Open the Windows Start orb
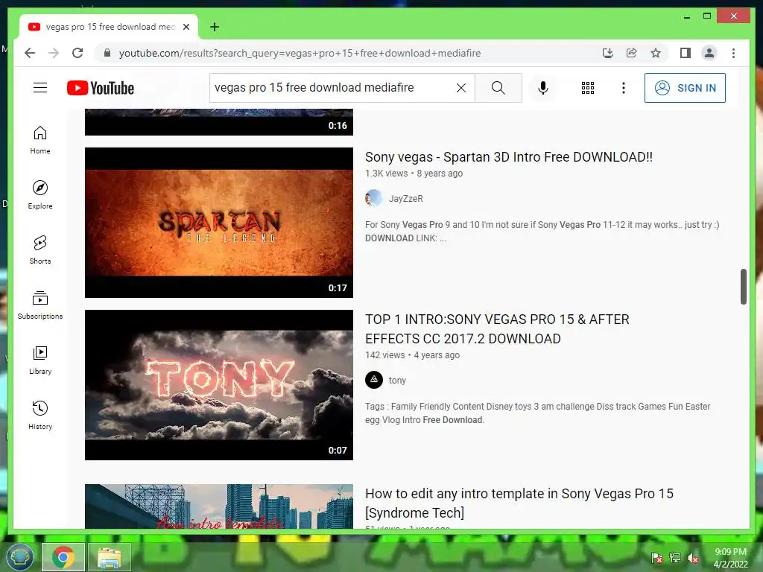 pos(19,557)
